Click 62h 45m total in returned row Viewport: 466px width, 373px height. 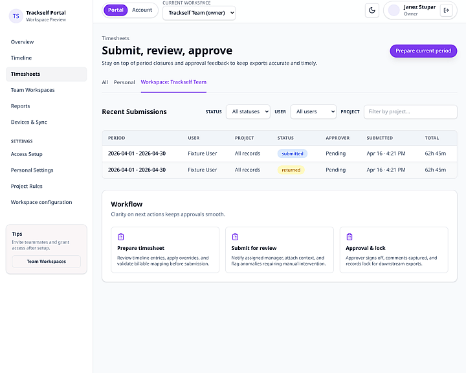436,170
